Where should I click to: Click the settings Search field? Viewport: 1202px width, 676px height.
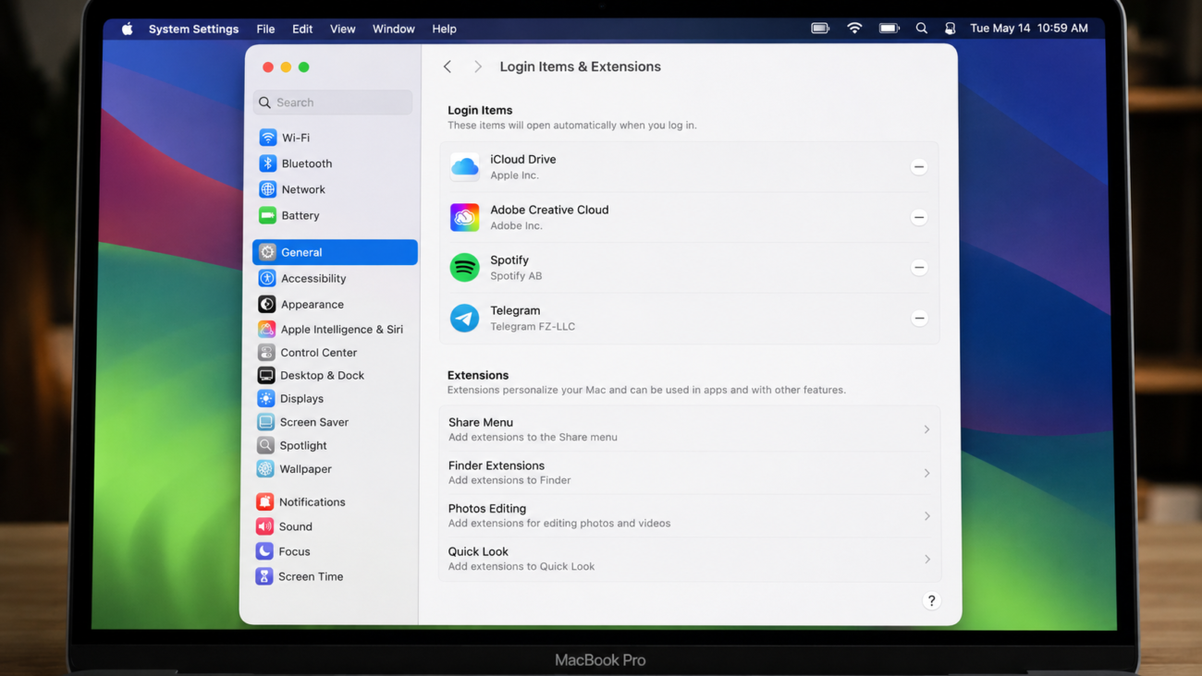(x=333, y=103)
